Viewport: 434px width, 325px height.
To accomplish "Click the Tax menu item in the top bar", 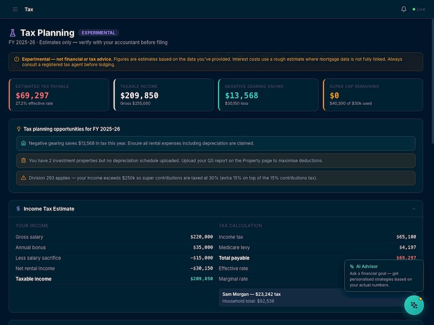I will point(28,9).
